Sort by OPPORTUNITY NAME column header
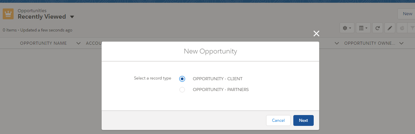Image resolution: width=415 pixels, height=134 pixels. tap(43, 43)
